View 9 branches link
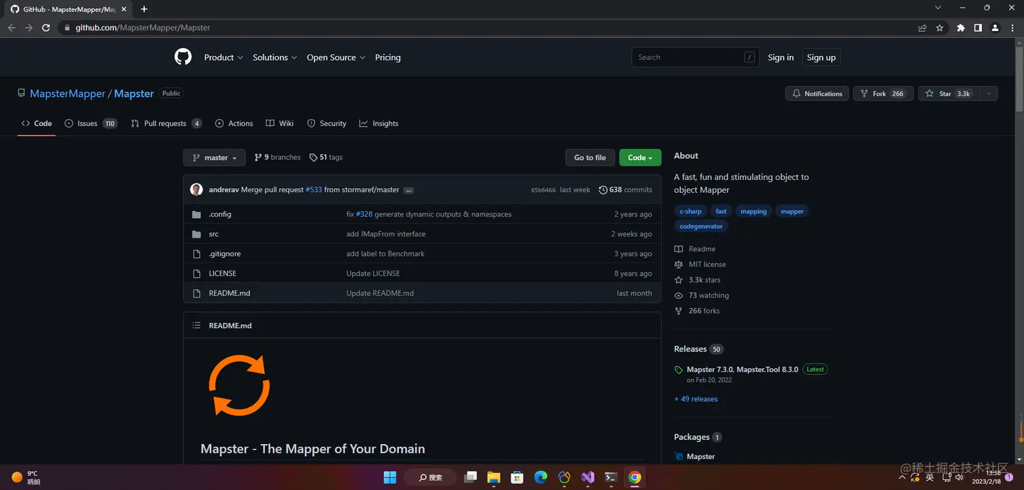Screen dimensions: 1024x490 pos(277,157)
